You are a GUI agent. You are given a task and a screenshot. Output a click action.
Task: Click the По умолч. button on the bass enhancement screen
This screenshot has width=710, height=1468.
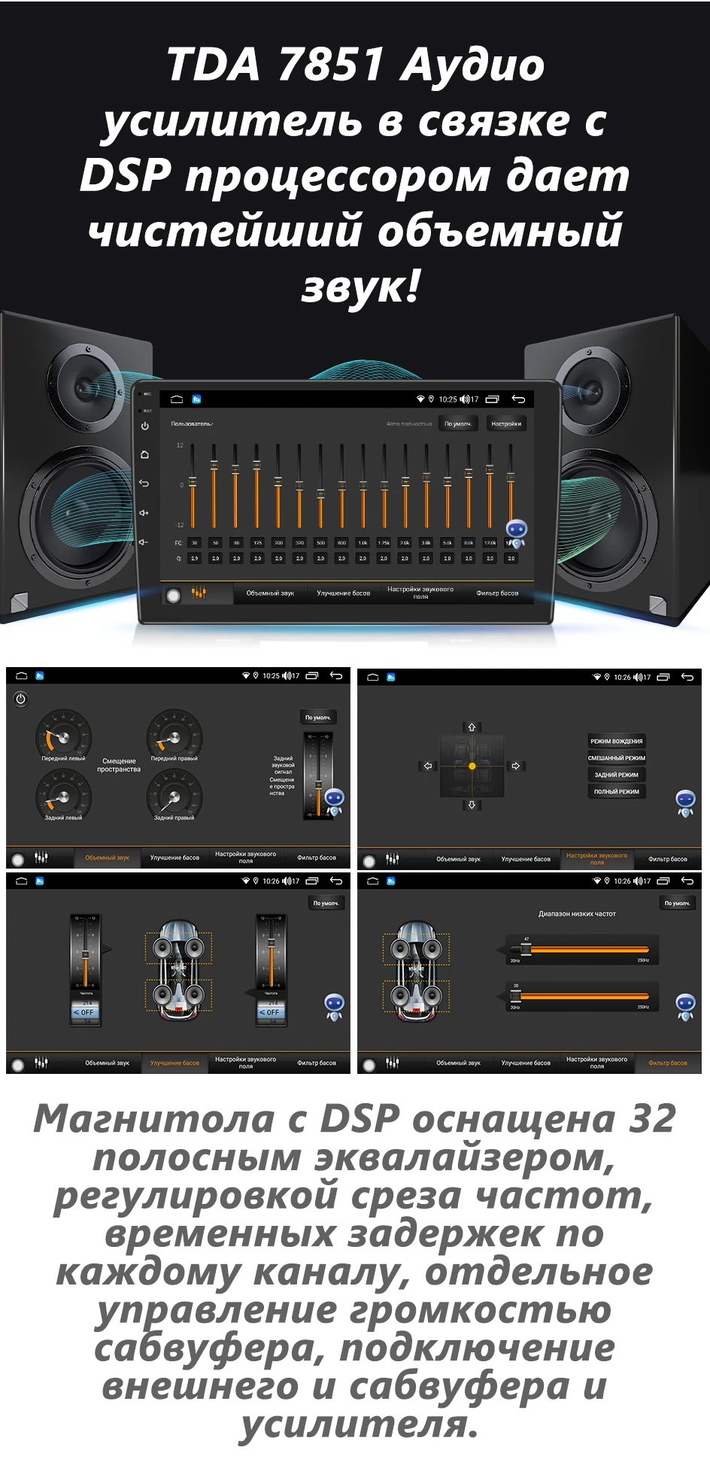coord(326,902)
